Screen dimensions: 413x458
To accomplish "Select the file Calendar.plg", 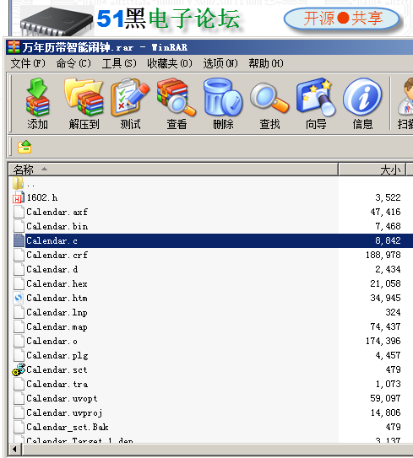I will 57,355.
